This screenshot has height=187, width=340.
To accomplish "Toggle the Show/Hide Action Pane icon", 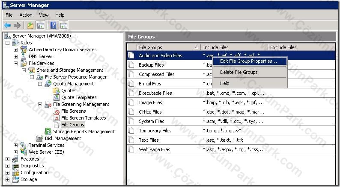I will click(x=63, y=26).
